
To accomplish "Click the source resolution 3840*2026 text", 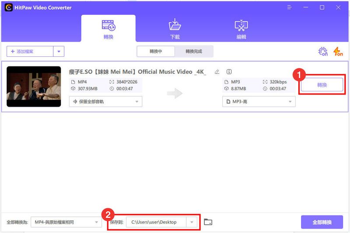I will coord(127,82).
